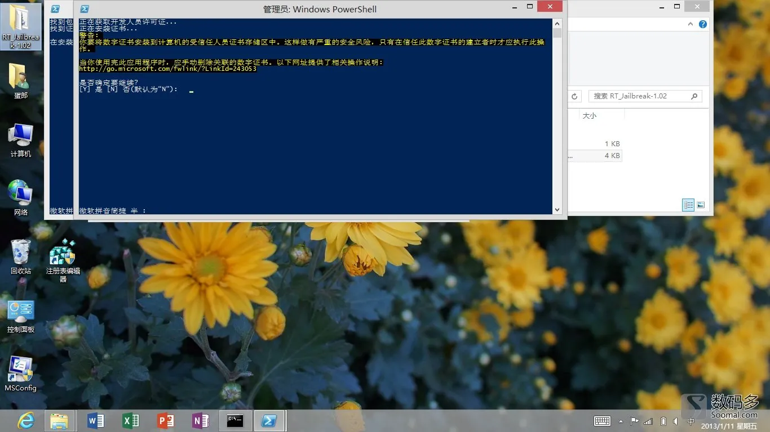Switch Explorer to details view
Image resolution: width=770 pixels, height=432 pixels.
pos(688,205)
